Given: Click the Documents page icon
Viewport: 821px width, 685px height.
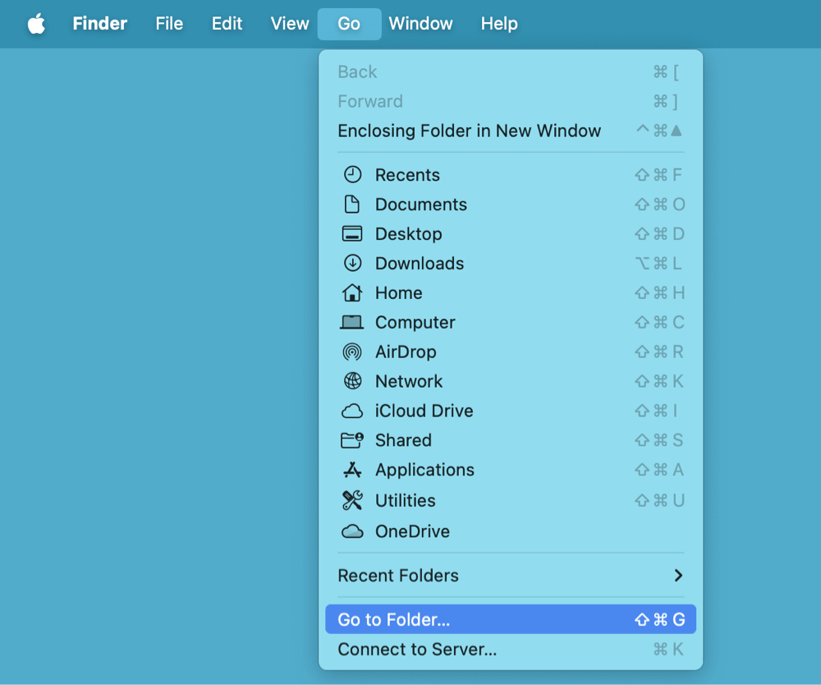Looking at the screenshot, I should tap(352, 204).
